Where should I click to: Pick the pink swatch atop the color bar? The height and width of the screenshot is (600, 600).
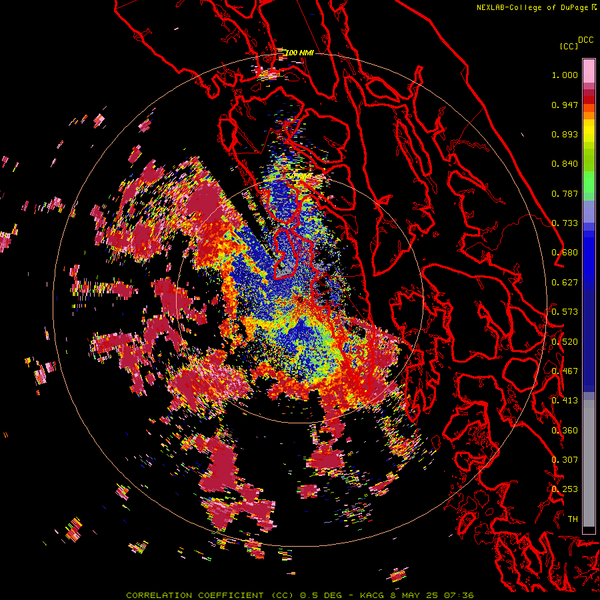pyautogui.click(x=589, y=71)
